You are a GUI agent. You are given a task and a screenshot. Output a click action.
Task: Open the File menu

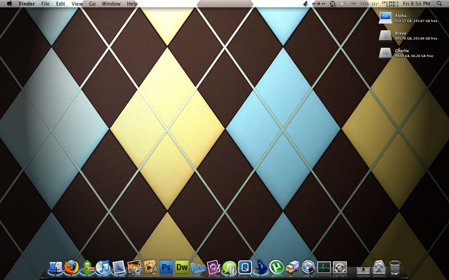(x=45, y=4)
